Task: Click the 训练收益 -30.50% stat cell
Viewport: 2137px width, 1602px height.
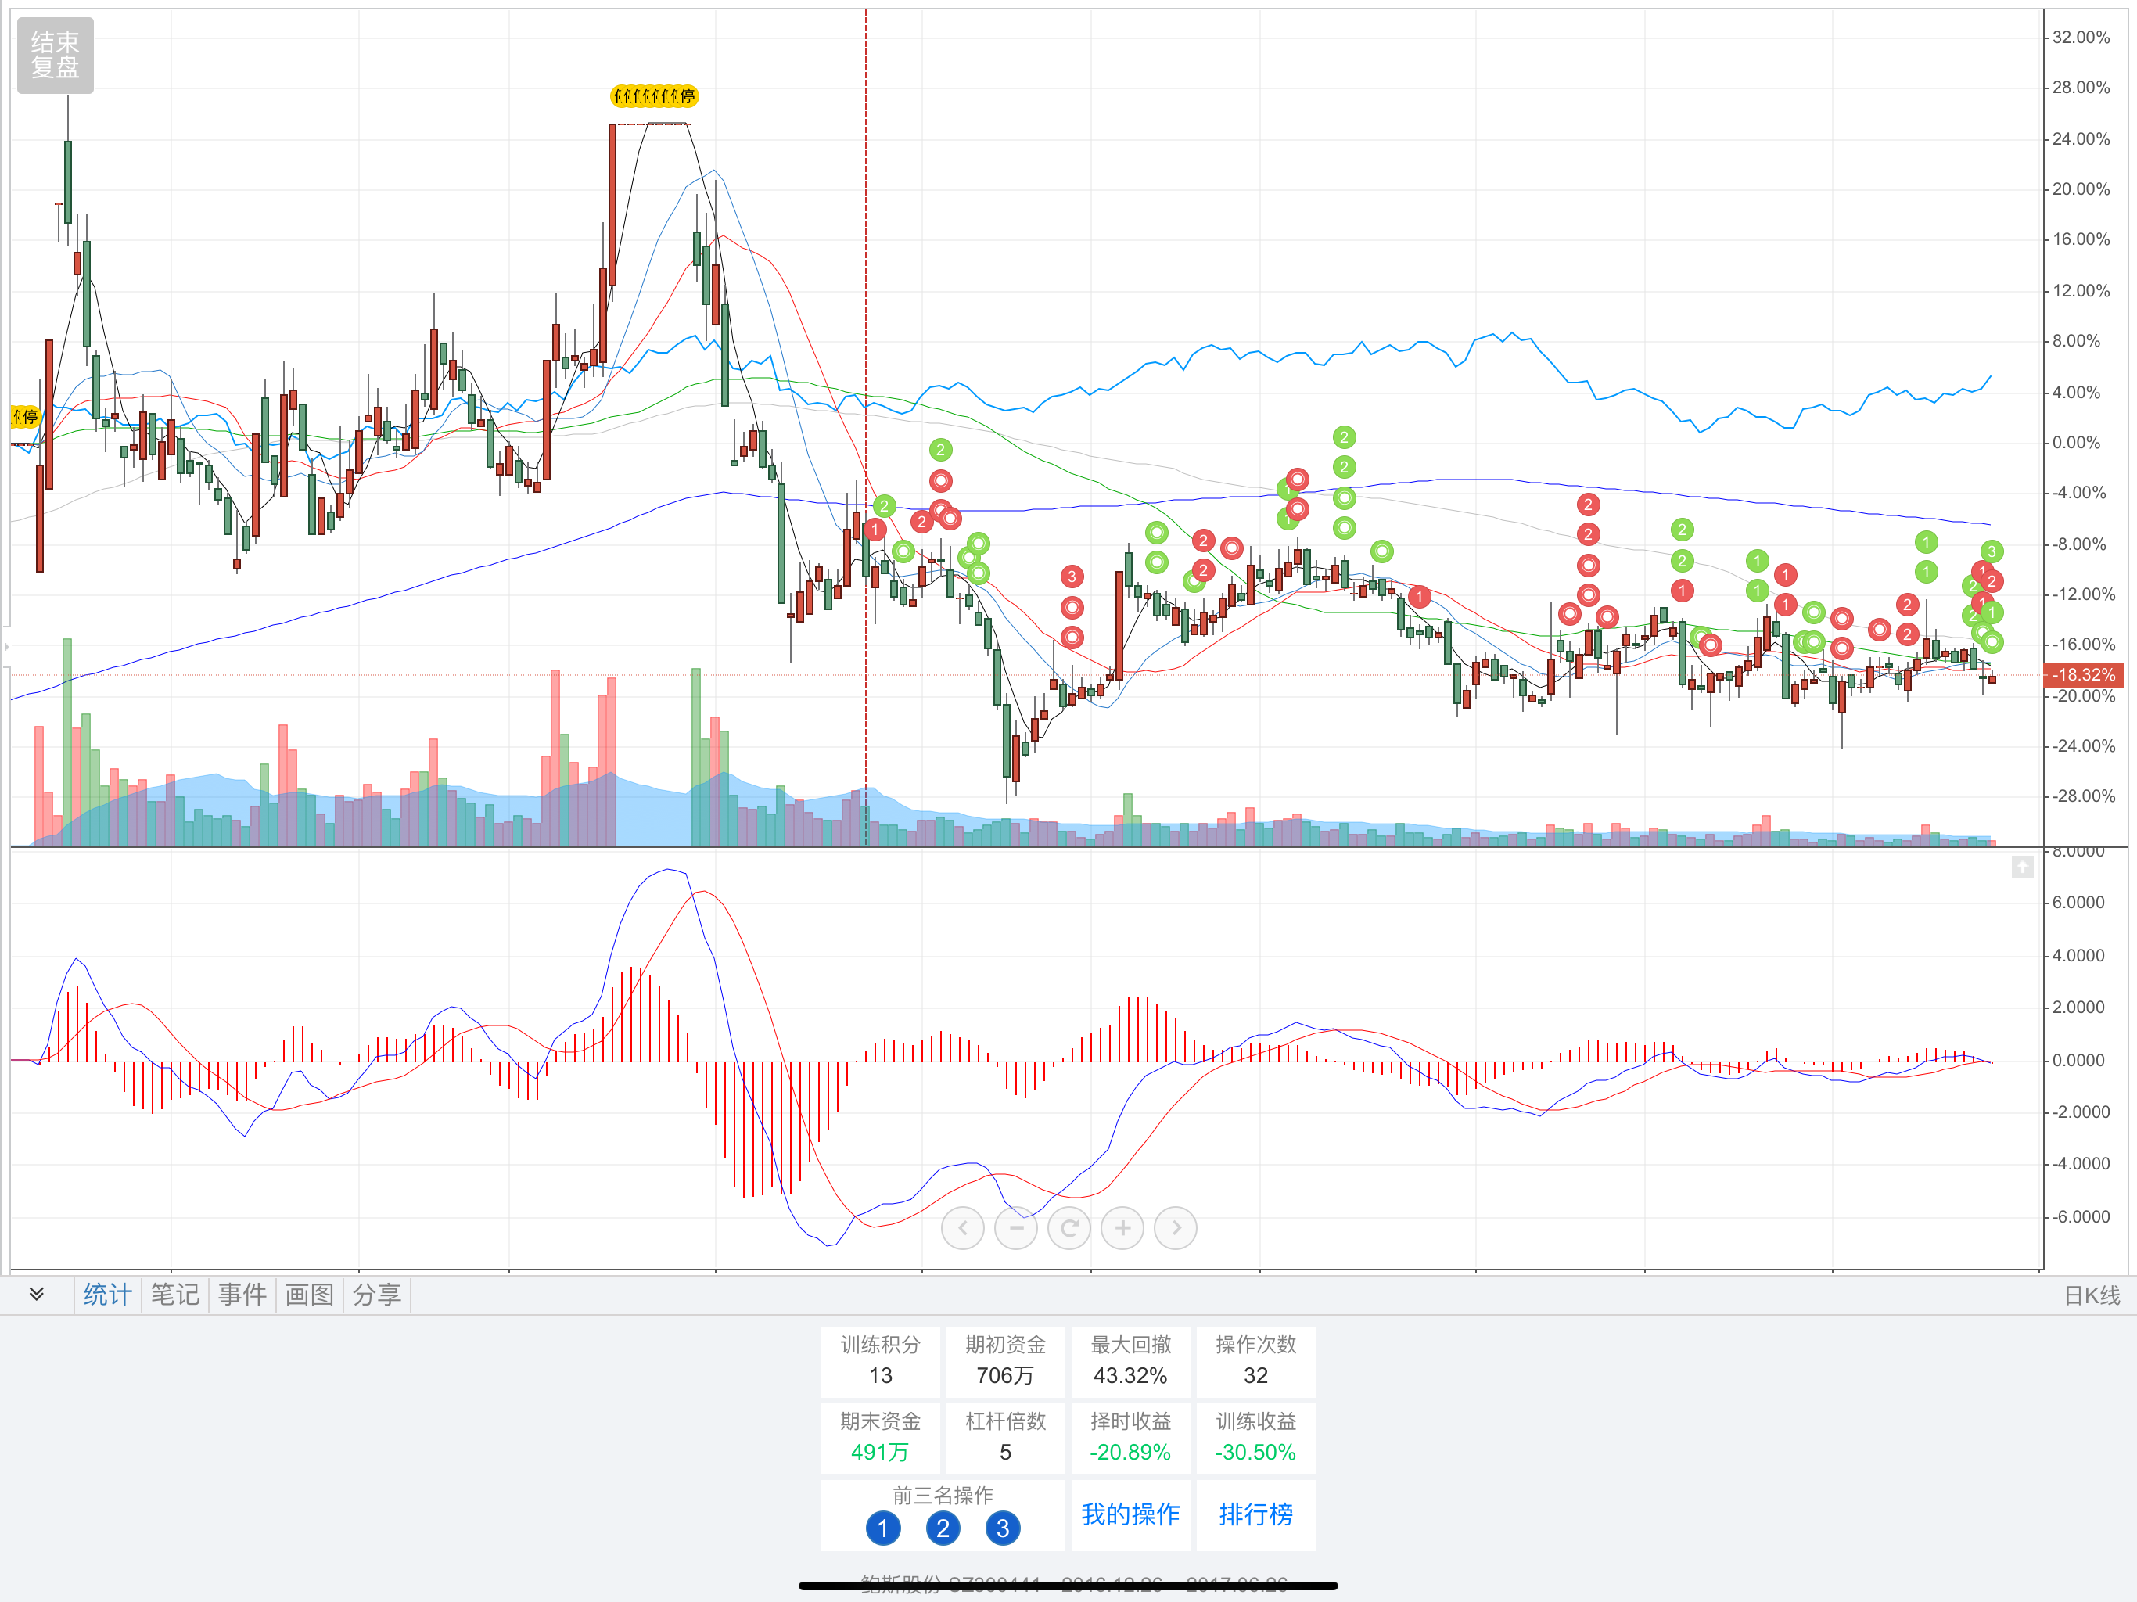Action: pos(1255,1437)
